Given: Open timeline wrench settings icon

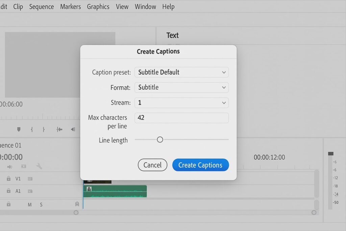Looking at the screenshot, I should pos(39,166).
